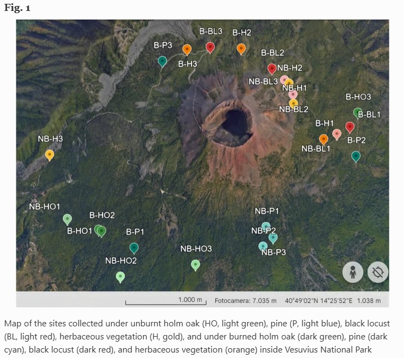Open Street View pegman icon
The width and height of the screenshot is (404, 358).
[353, 272]
